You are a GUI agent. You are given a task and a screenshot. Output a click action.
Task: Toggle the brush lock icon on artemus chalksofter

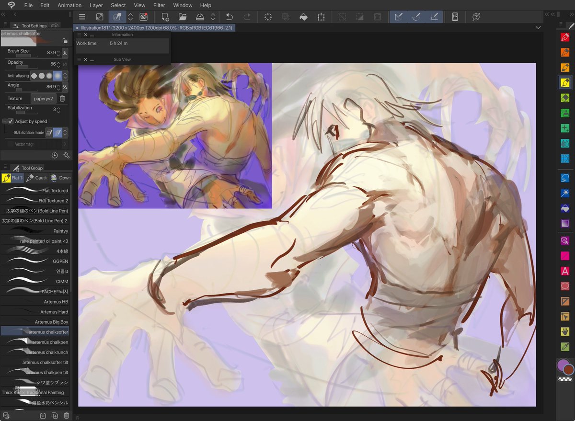pos(65,41)
